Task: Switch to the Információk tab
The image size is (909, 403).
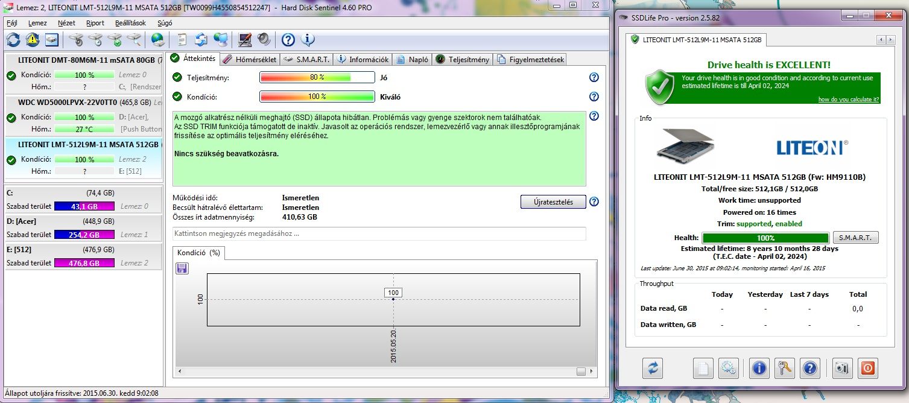Action: pyautogui.click(x=363, y=59)
